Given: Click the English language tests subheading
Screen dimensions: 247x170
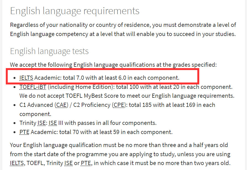Looking at the screenshot, I should [x=49, y=51].
